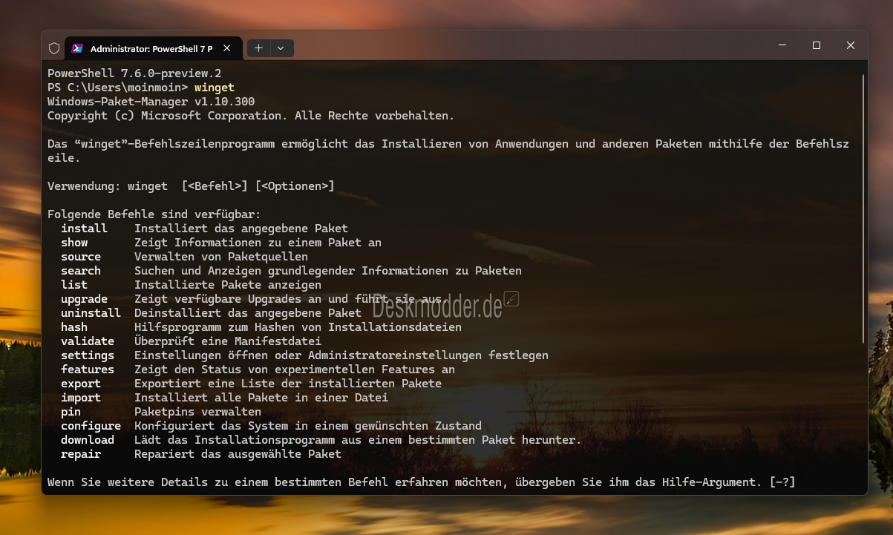Click the admin shield icon in title bar
Screen dimensions: 893x535
click(53, 48)
